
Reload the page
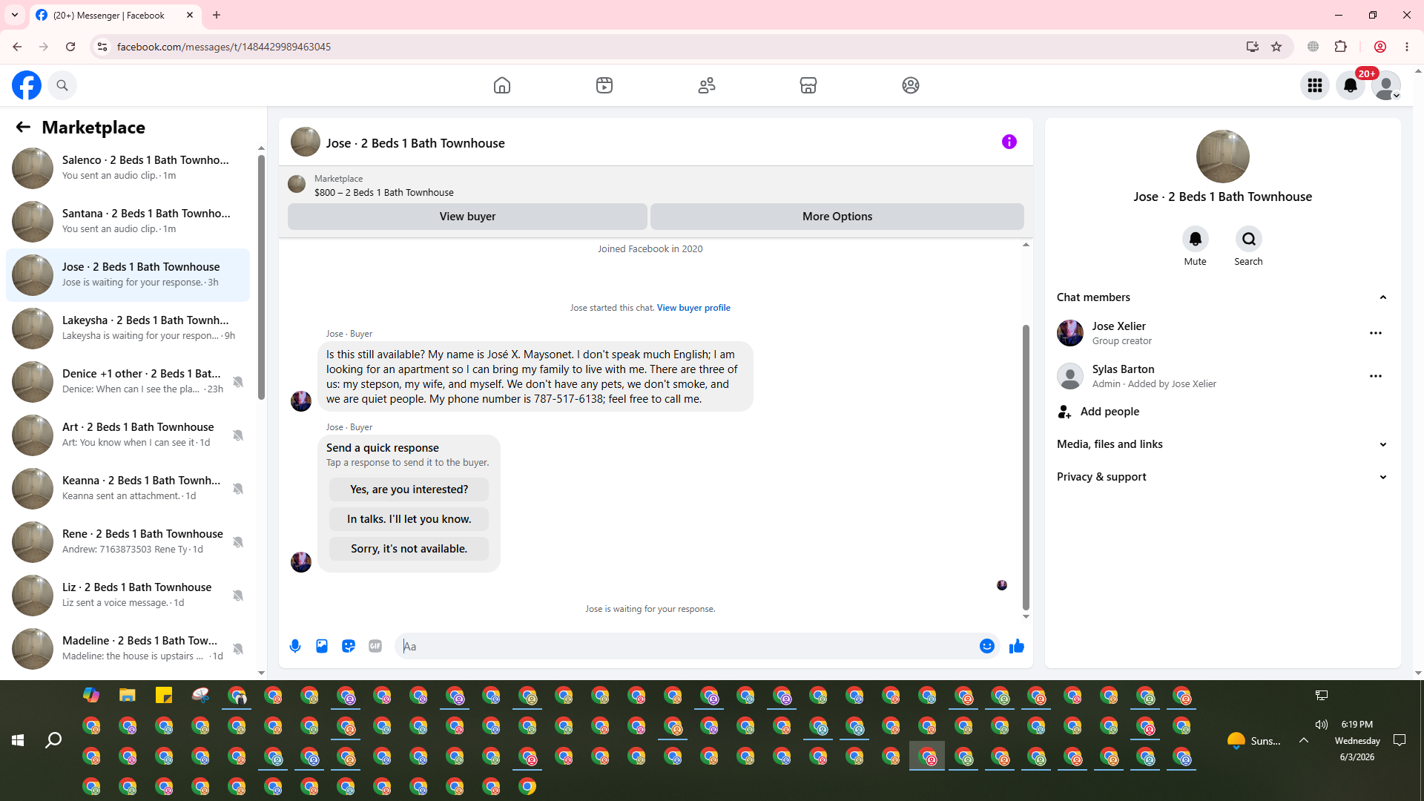click(70, 47)
